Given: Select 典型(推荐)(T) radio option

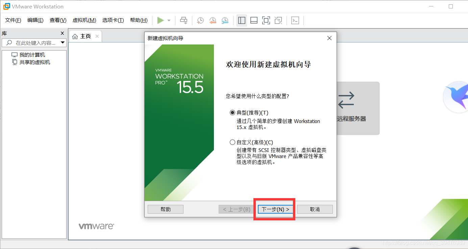Looking at the screenshot, I should point(232,113).
